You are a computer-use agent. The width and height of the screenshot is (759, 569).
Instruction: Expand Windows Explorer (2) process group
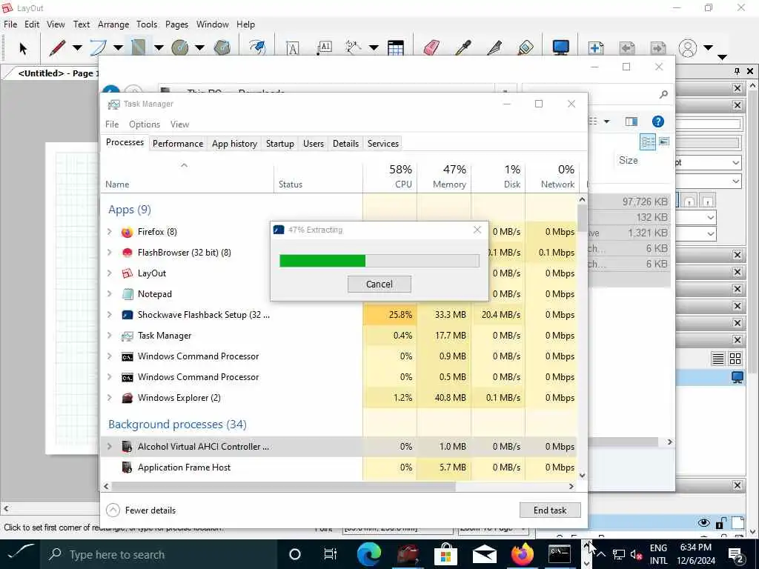[110, 398]
